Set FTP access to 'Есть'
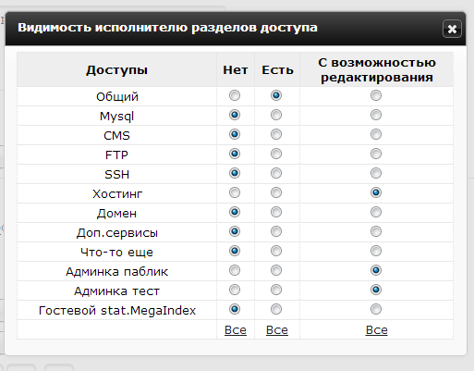Image resolution: width=474 pixels, height=371 pixels. coord(276,154)
